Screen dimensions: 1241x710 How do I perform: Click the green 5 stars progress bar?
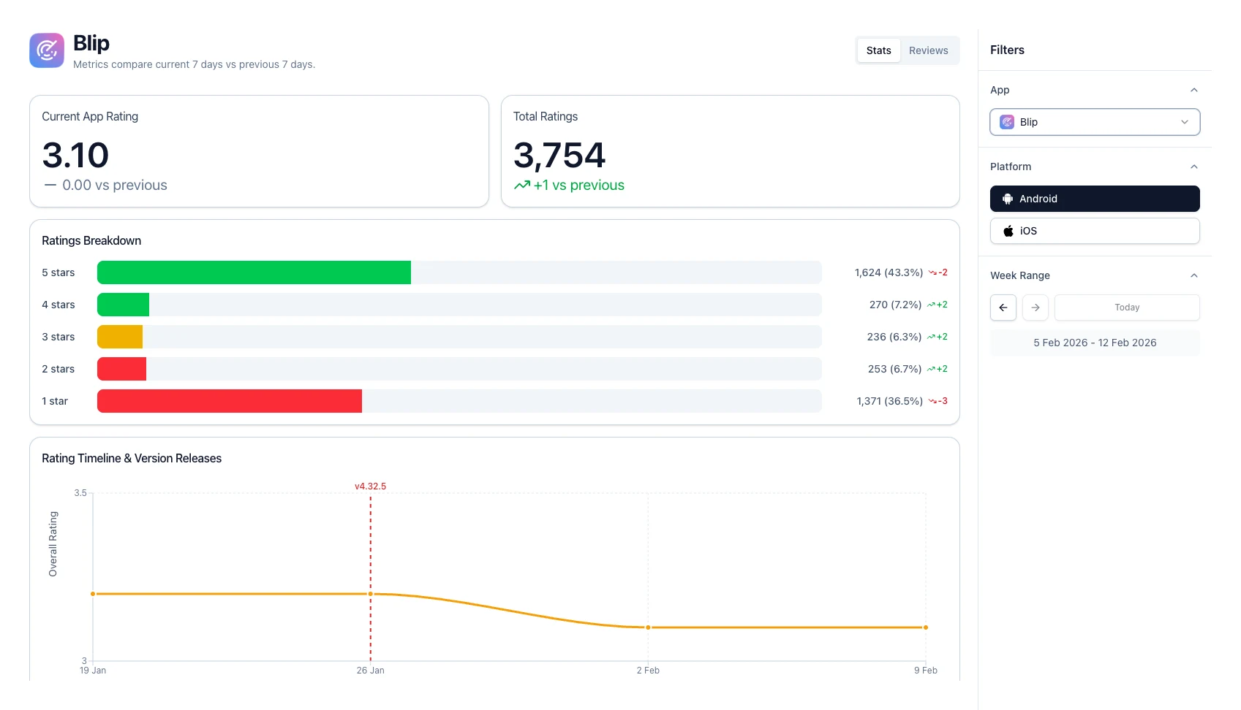[254, 272]
